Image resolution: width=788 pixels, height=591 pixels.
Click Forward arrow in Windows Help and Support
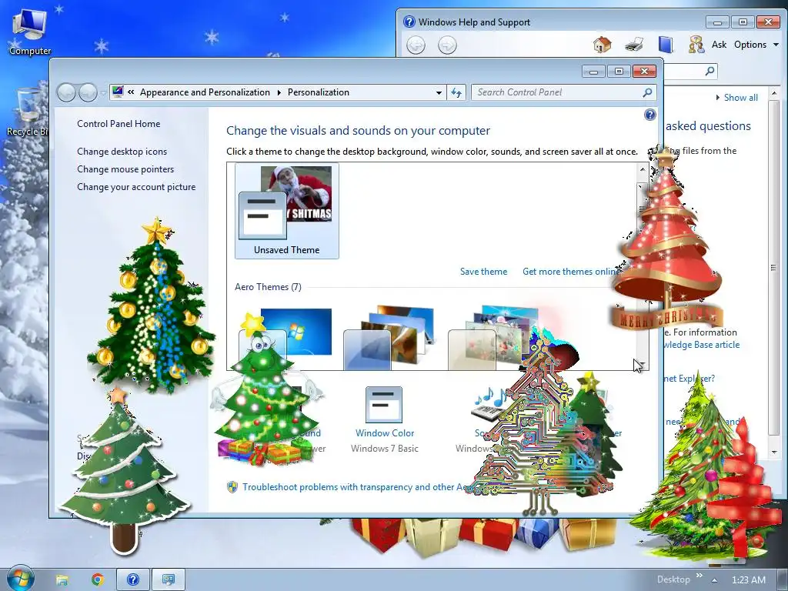point(447,45)
